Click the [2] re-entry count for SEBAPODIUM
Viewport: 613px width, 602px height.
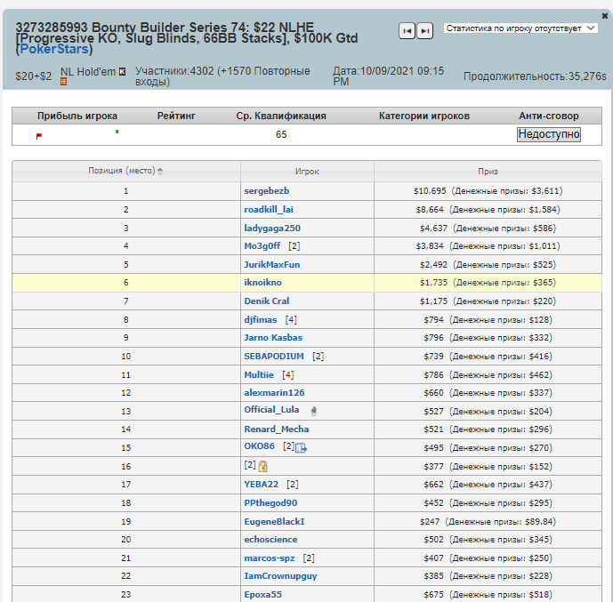pos(319,357)
